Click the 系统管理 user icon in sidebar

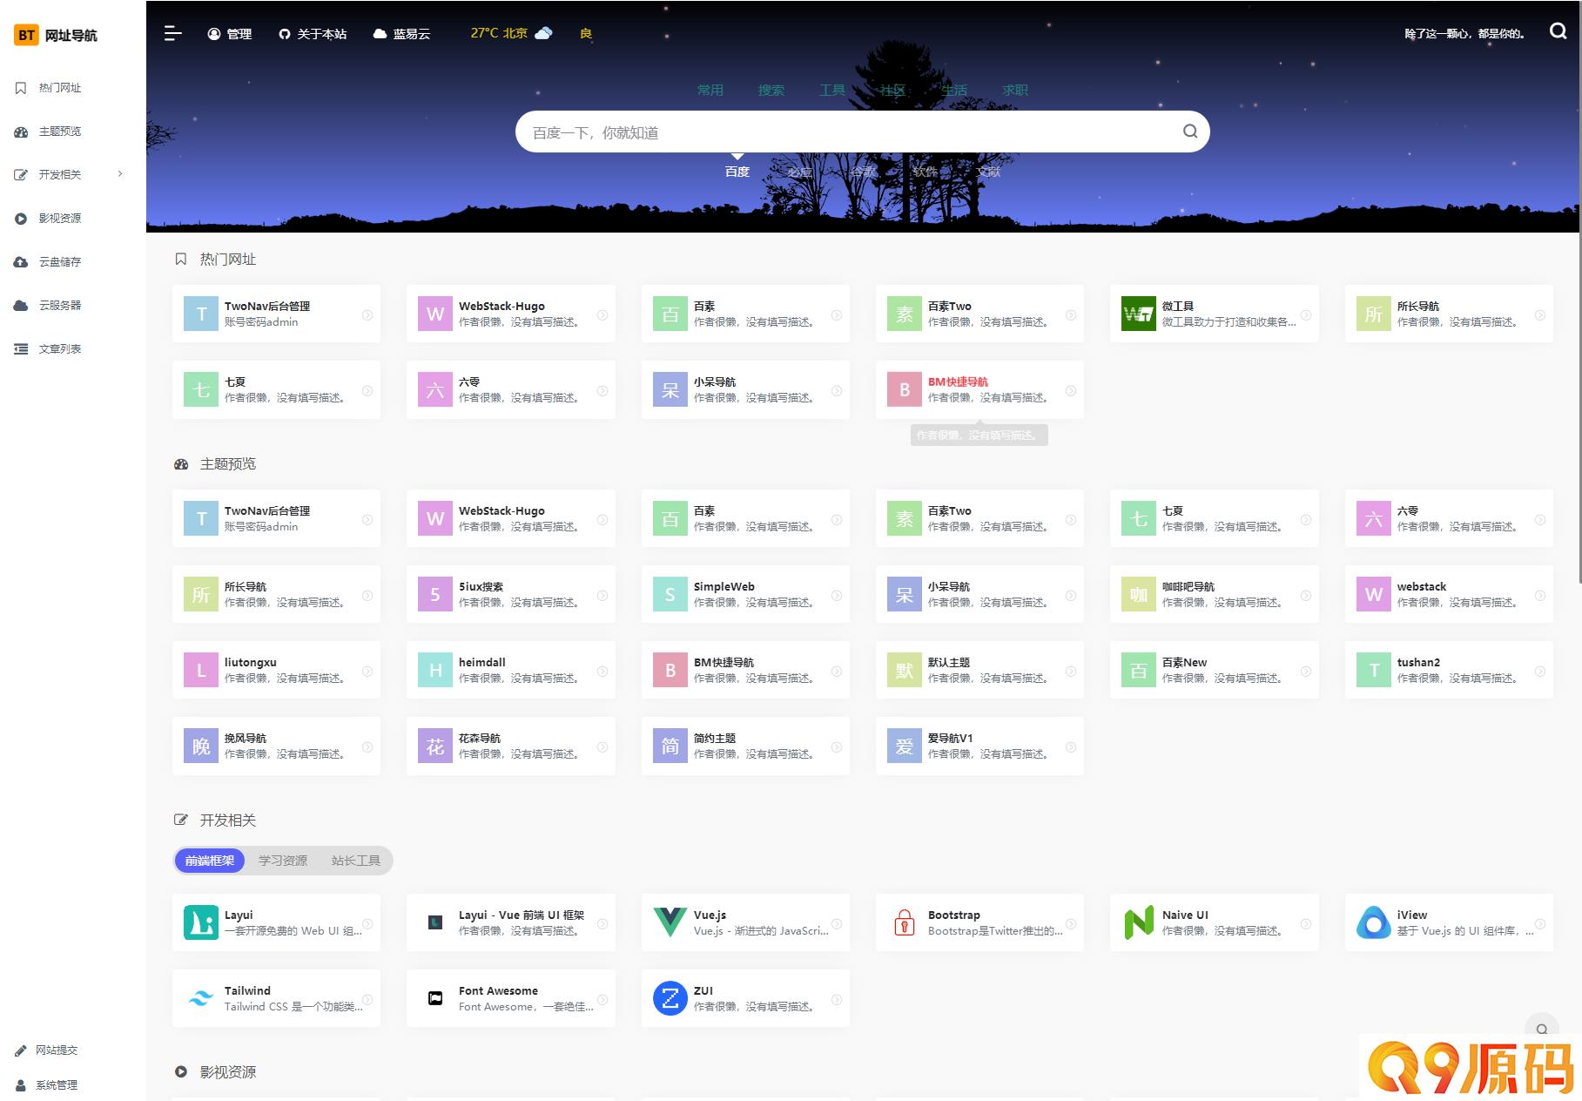click(x=21, y=1085)
